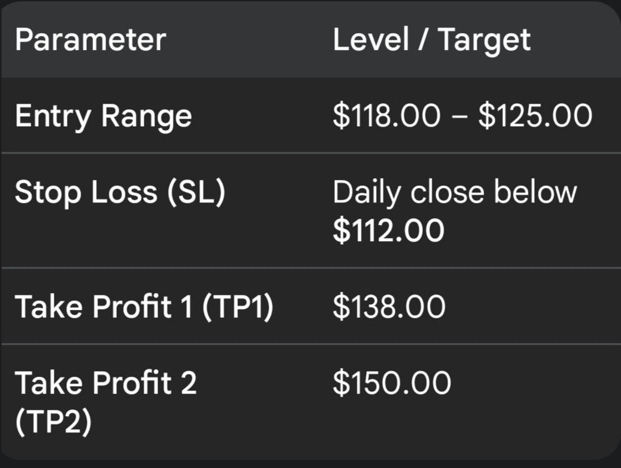Click the Parameter column header

point(91,40)
